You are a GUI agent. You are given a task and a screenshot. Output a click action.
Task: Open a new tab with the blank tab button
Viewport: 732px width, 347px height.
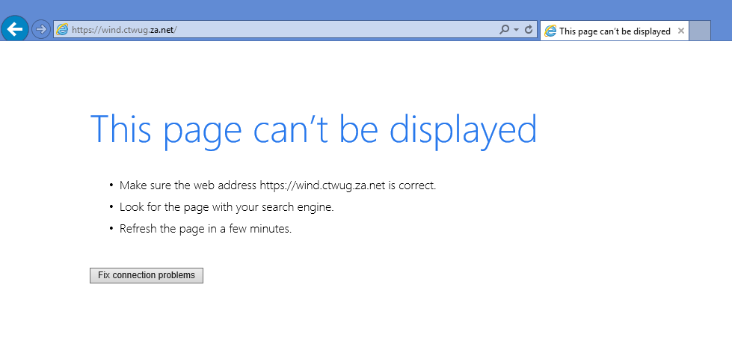[x=699, y=31]
